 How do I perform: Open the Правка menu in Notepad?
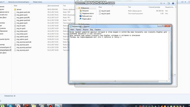78,30
